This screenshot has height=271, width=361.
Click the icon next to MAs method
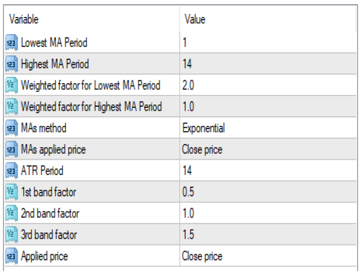point(11,128)
